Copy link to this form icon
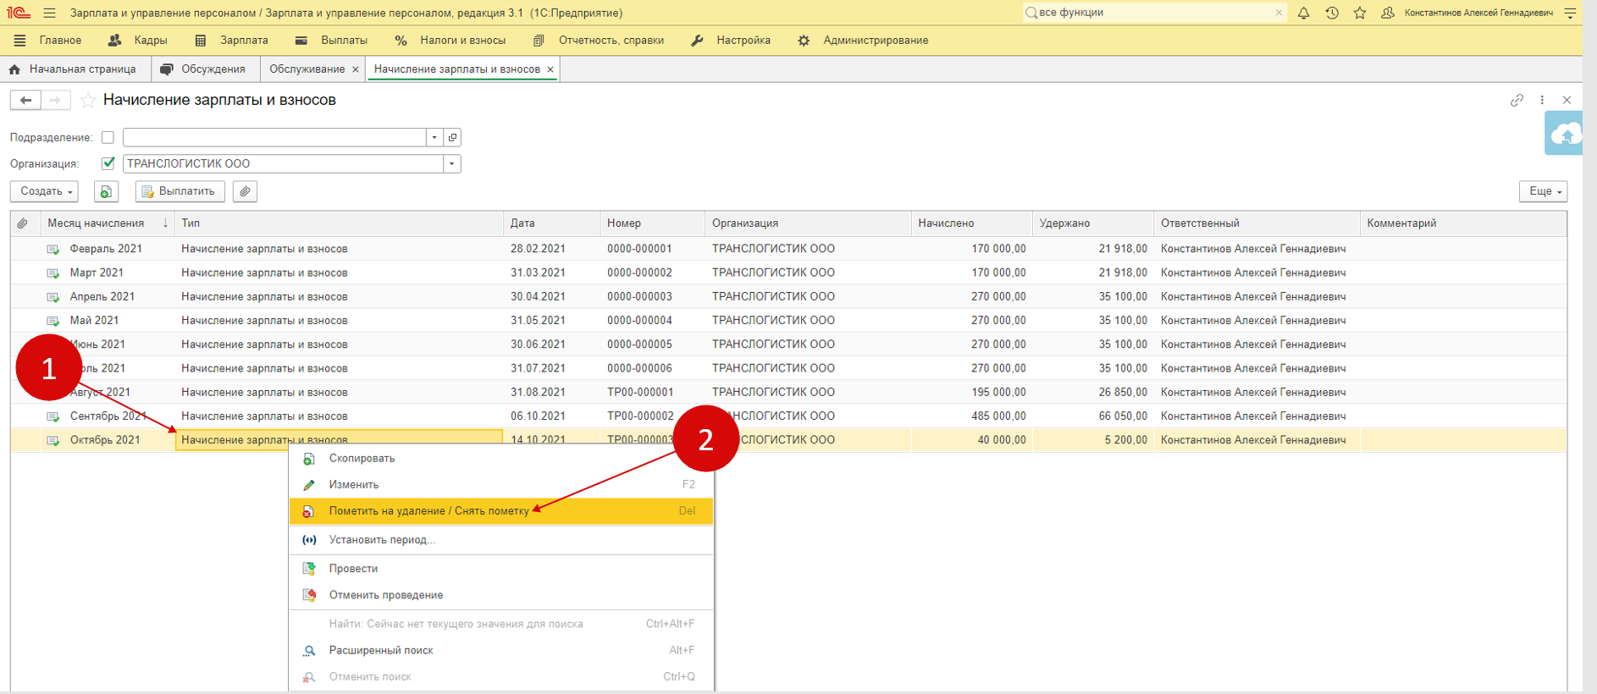1597x694 pixels. coord(1517,100)
